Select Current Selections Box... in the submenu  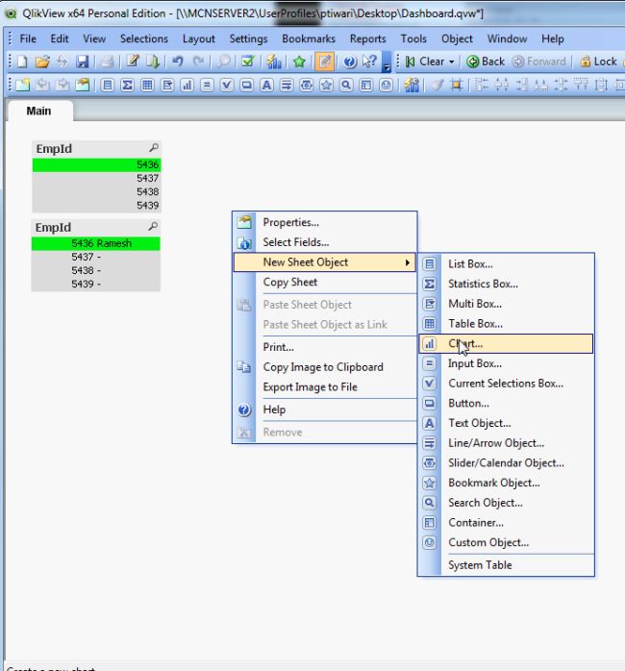click(x=506, y=384)
